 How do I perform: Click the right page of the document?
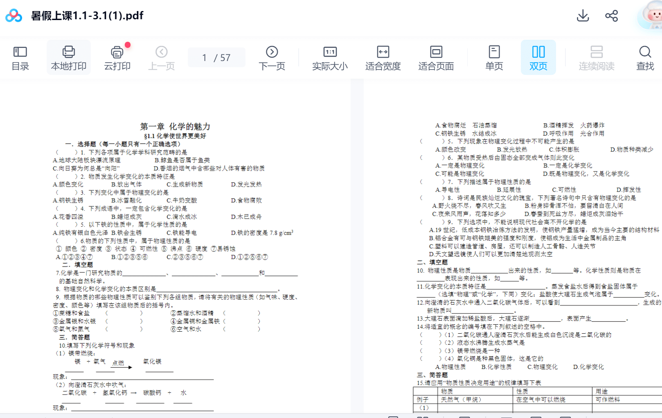513,246
